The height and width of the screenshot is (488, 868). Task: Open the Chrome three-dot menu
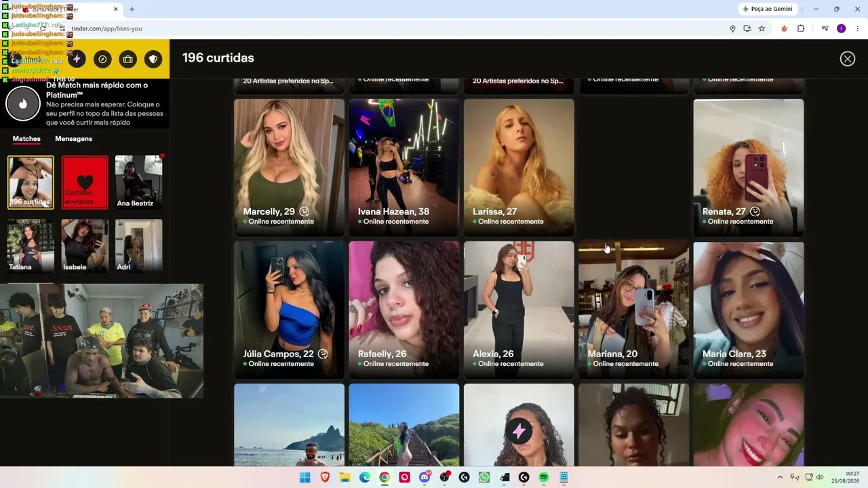859,28
